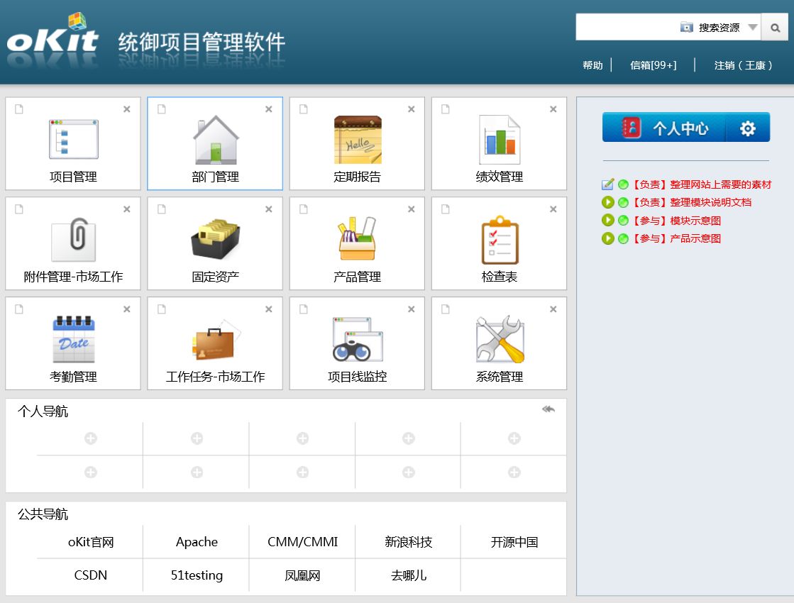The width and height of the screenshot is (794, 603).
Task: Open the 新浪科技 link
Action: click(408, 542)
